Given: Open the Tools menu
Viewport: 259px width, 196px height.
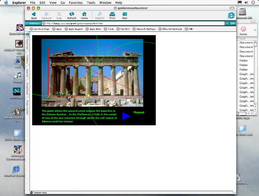Looking at the screenshot, I should (x=91, y=3).
